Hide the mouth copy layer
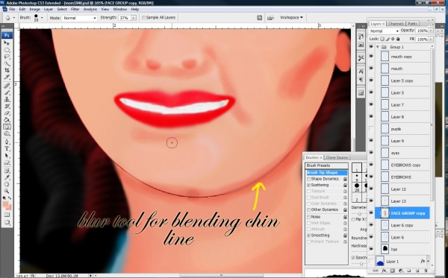The height and width of the screenshot is (278, 448). 371,57
